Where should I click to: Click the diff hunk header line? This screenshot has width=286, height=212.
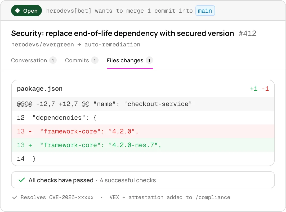(143, 104)
